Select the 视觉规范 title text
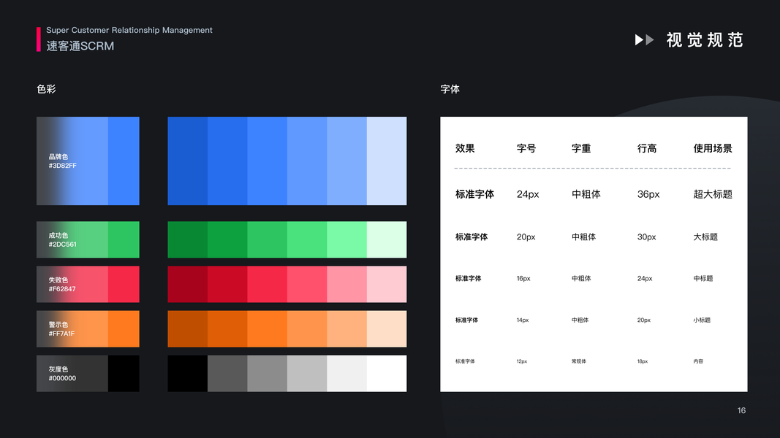The width and height of the screenshot is (780, 438). (x=705, y=39)
